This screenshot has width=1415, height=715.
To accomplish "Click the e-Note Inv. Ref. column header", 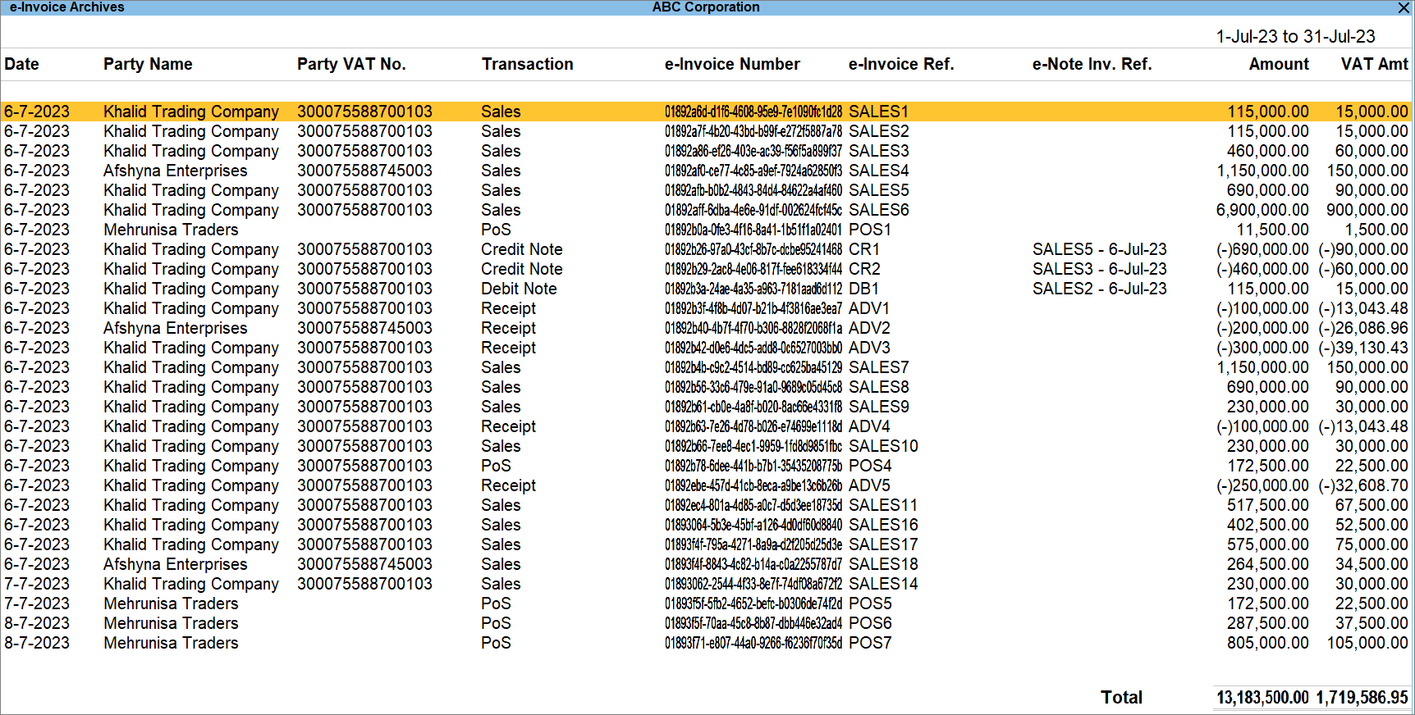I will (x=1092, y=64).
